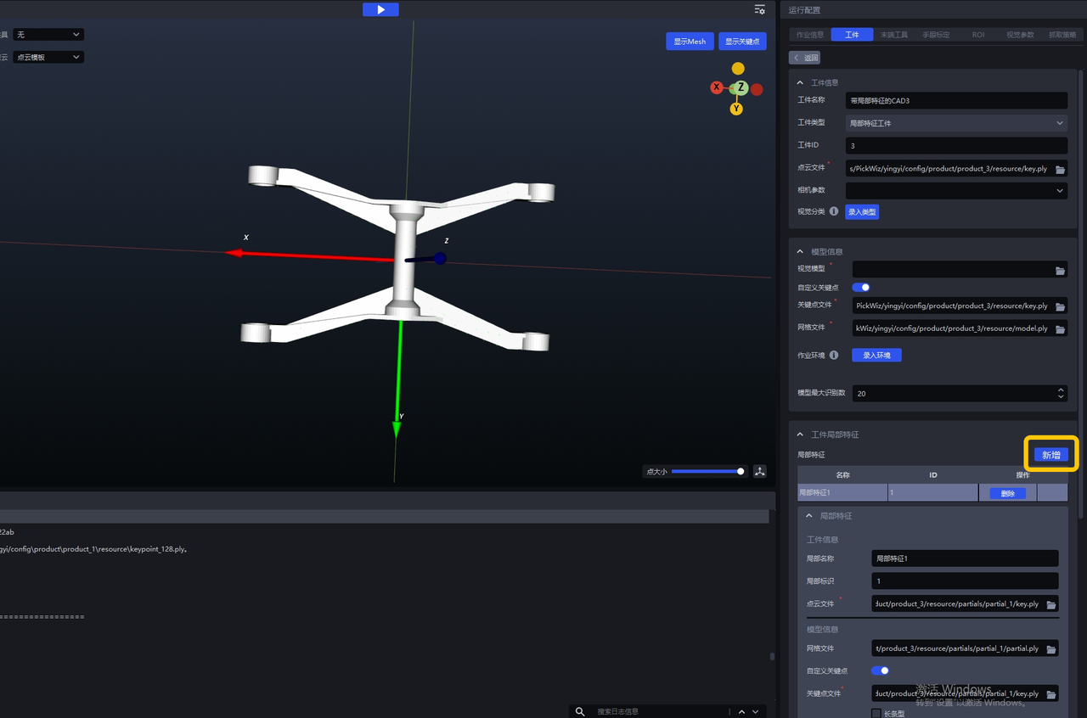Image resolution: width=1087 pixels, height=718 pixels.
Task: Click the 显示Mesh button
Action: point(690,42)
